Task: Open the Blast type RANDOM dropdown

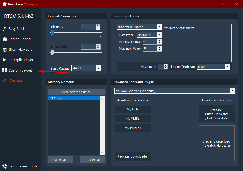Action: (x=160, y=35)
